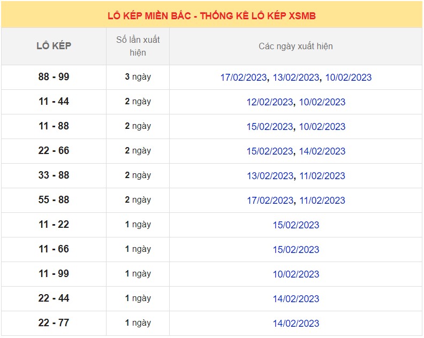Click the 'Thống kê lô kép XSMB' title banner
This screenshot has width=424, height=338.
212,16
